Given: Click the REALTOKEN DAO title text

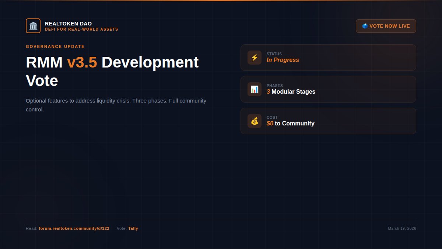Looking at the screenshot, I should 69,24.
